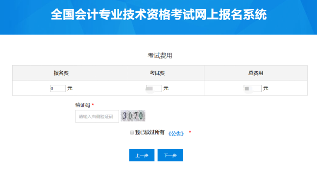Click the 考试费用 section title
The image size is (317, 178).
coord(160,56)
